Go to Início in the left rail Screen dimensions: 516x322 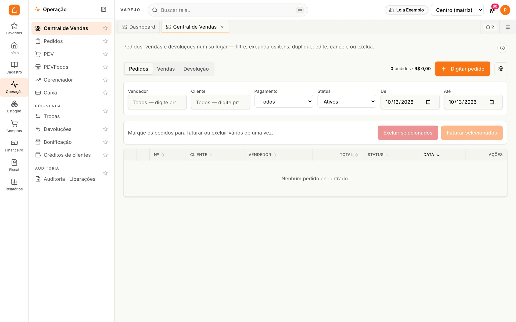pyautogui.click(x=14, y=48)
